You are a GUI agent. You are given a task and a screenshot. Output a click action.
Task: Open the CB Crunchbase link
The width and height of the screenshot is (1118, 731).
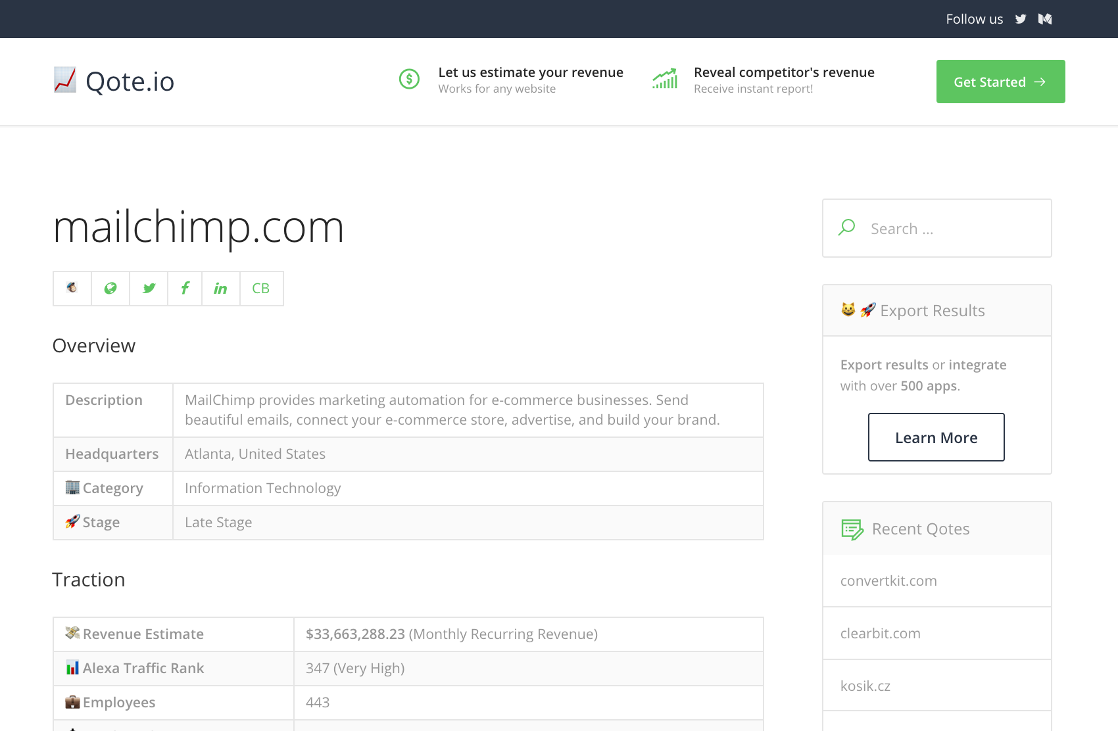click(261, 288)
